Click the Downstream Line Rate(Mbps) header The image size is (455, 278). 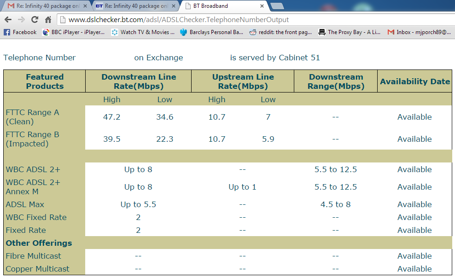pos(139,81)
